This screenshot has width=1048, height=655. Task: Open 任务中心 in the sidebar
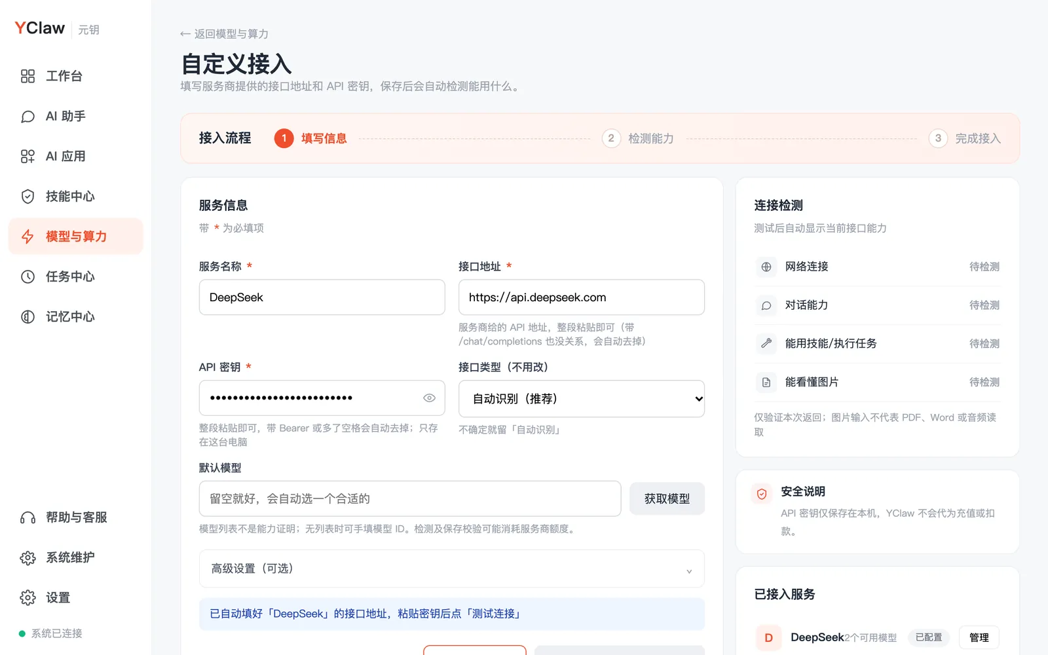pos(76,276)
